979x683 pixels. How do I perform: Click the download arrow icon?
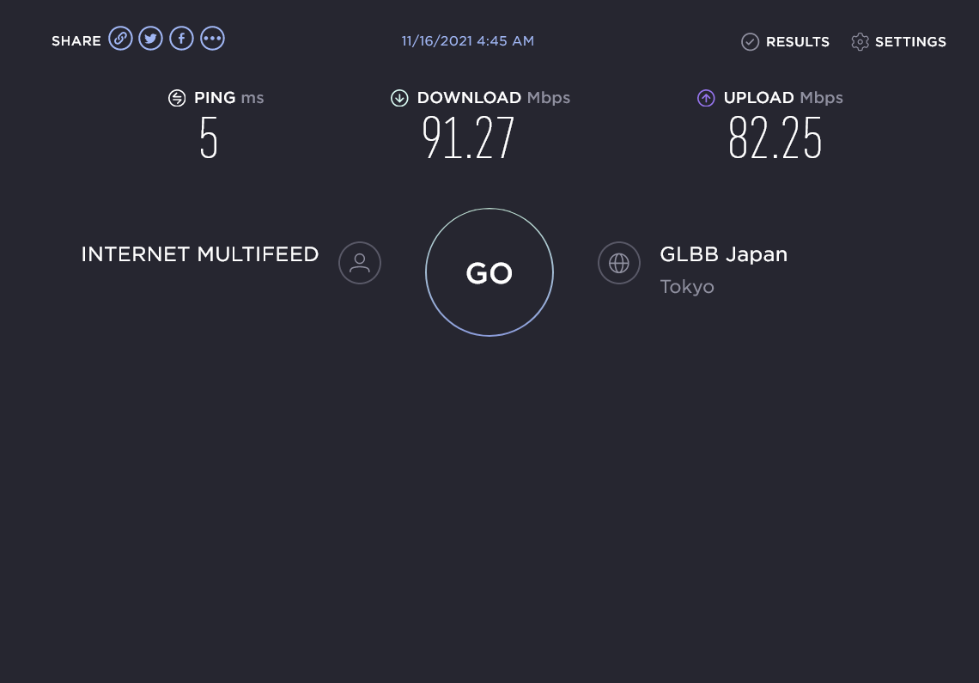[399, 98]
